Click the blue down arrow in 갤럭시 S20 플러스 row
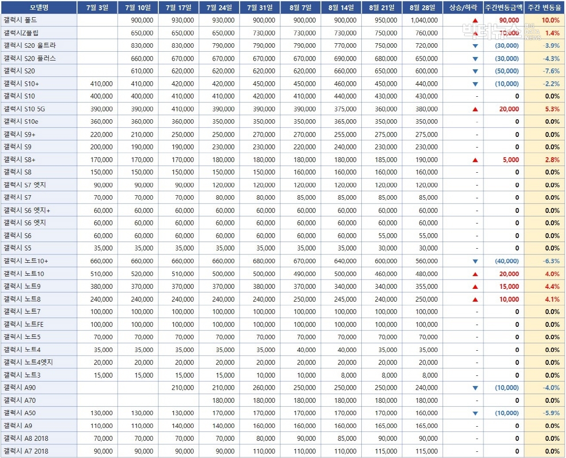Viewport: 566px width, 458px height. coord(475,59)
